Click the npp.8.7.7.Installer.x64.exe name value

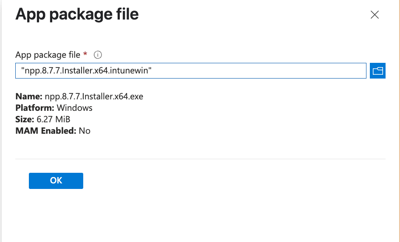point(94,96)
